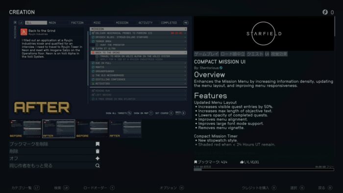Viewport: 343px width, 193px height.
Task: Click the bookmark count icon showing 414
Action: pos(196,162)
